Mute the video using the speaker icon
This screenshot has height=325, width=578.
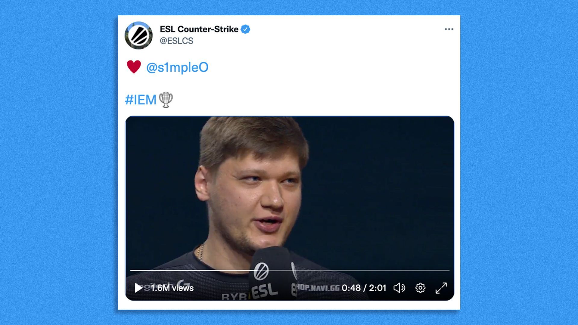399,288
